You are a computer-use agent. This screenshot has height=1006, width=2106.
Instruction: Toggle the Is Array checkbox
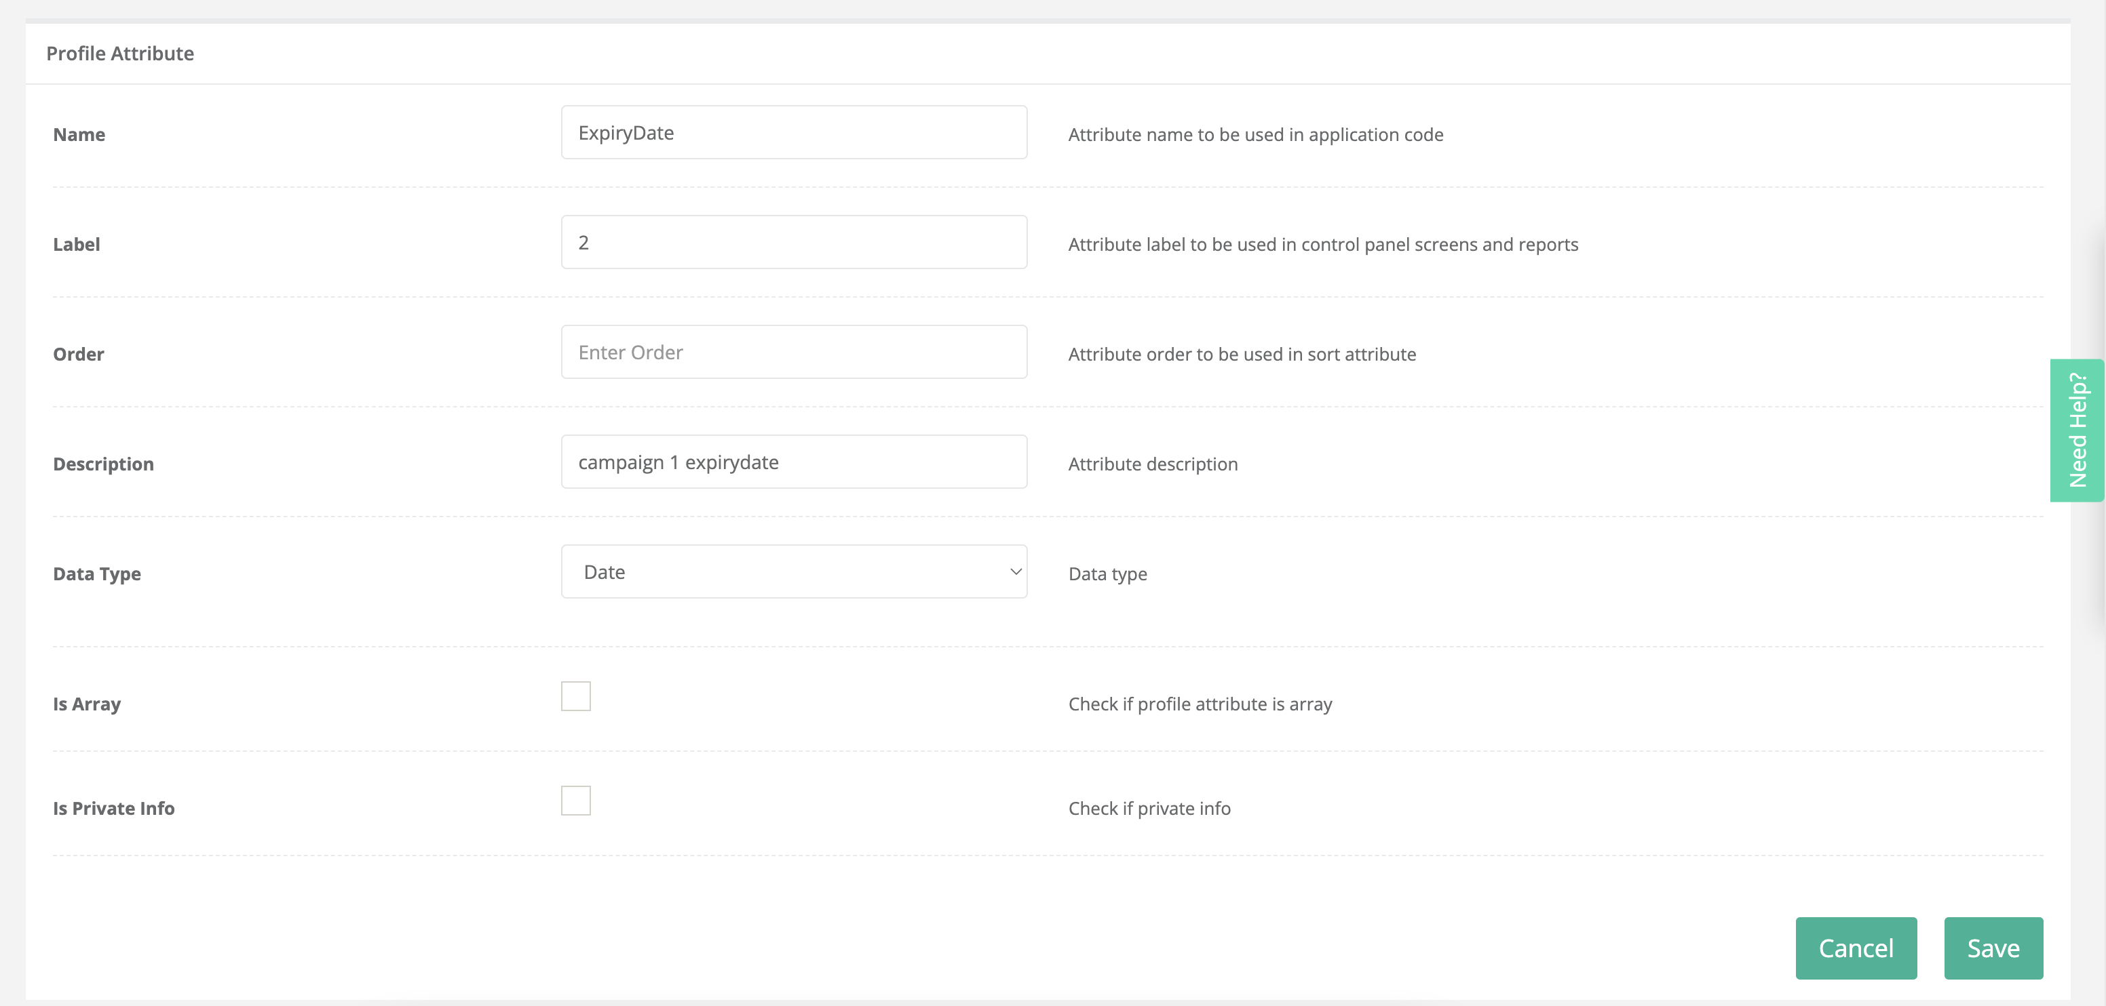[575, 696]
